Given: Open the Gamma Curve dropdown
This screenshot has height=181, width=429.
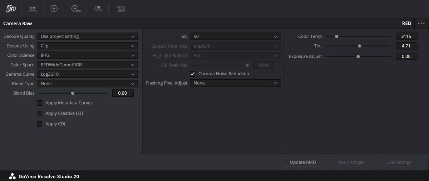Looking at the screenshot, I should tap(87, 74).
